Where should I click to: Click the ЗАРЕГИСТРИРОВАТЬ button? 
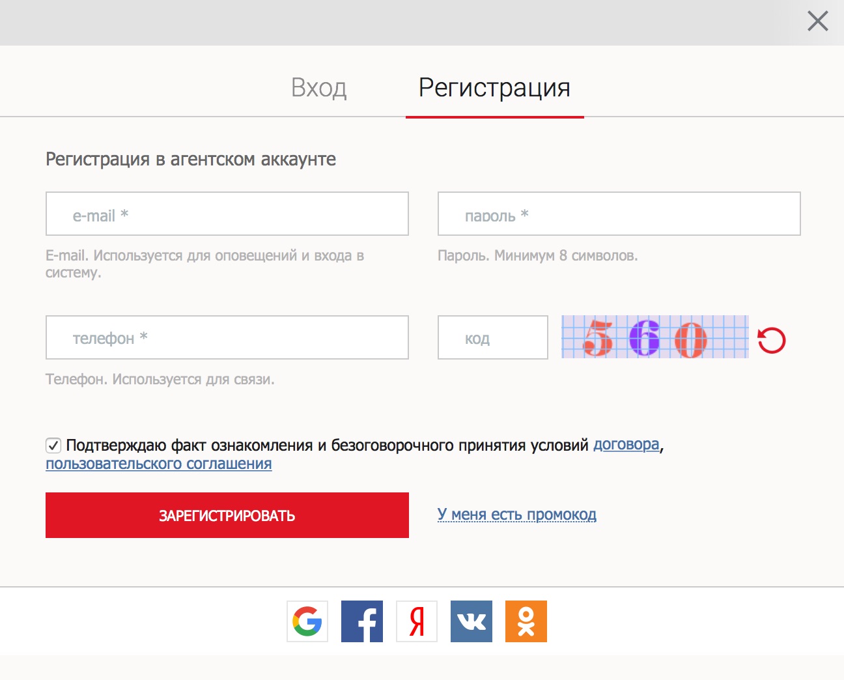pos(227,515)
